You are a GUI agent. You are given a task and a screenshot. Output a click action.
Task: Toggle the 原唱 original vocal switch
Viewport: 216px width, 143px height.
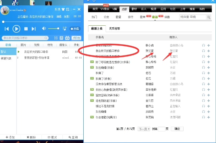coord(75,29)
